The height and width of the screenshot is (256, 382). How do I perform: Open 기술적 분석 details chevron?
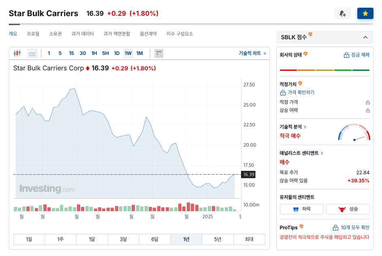pyautogui.click(x=305, y=127)
